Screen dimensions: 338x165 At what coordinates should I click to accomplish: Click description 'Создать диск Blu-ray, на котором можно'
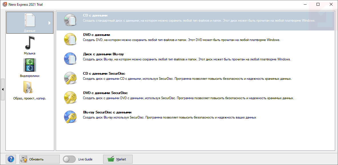[187, 59]
